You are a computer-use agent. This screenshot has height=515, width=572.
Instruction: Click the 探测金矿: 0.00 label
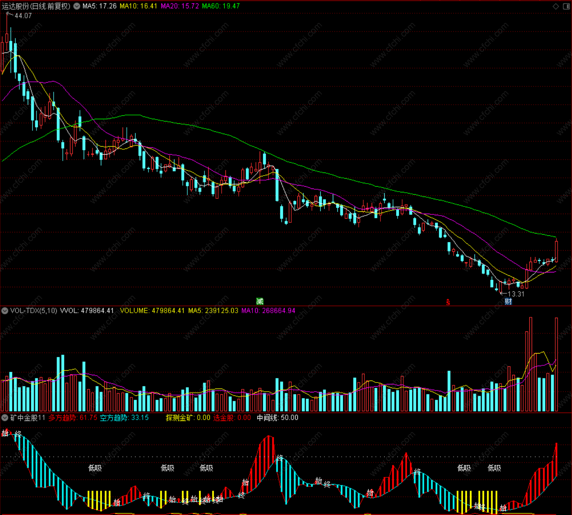(188, 417)
